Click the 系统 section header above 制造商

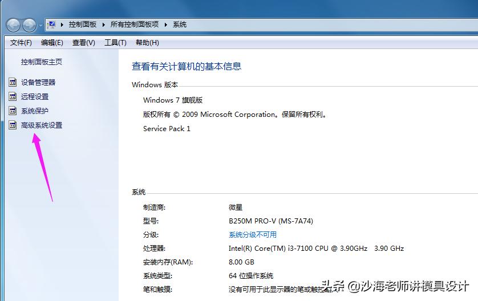[139, 192]
